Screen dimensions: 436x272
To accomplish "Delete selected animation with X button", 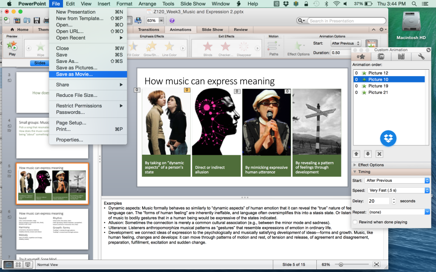I will coord(379,154).
